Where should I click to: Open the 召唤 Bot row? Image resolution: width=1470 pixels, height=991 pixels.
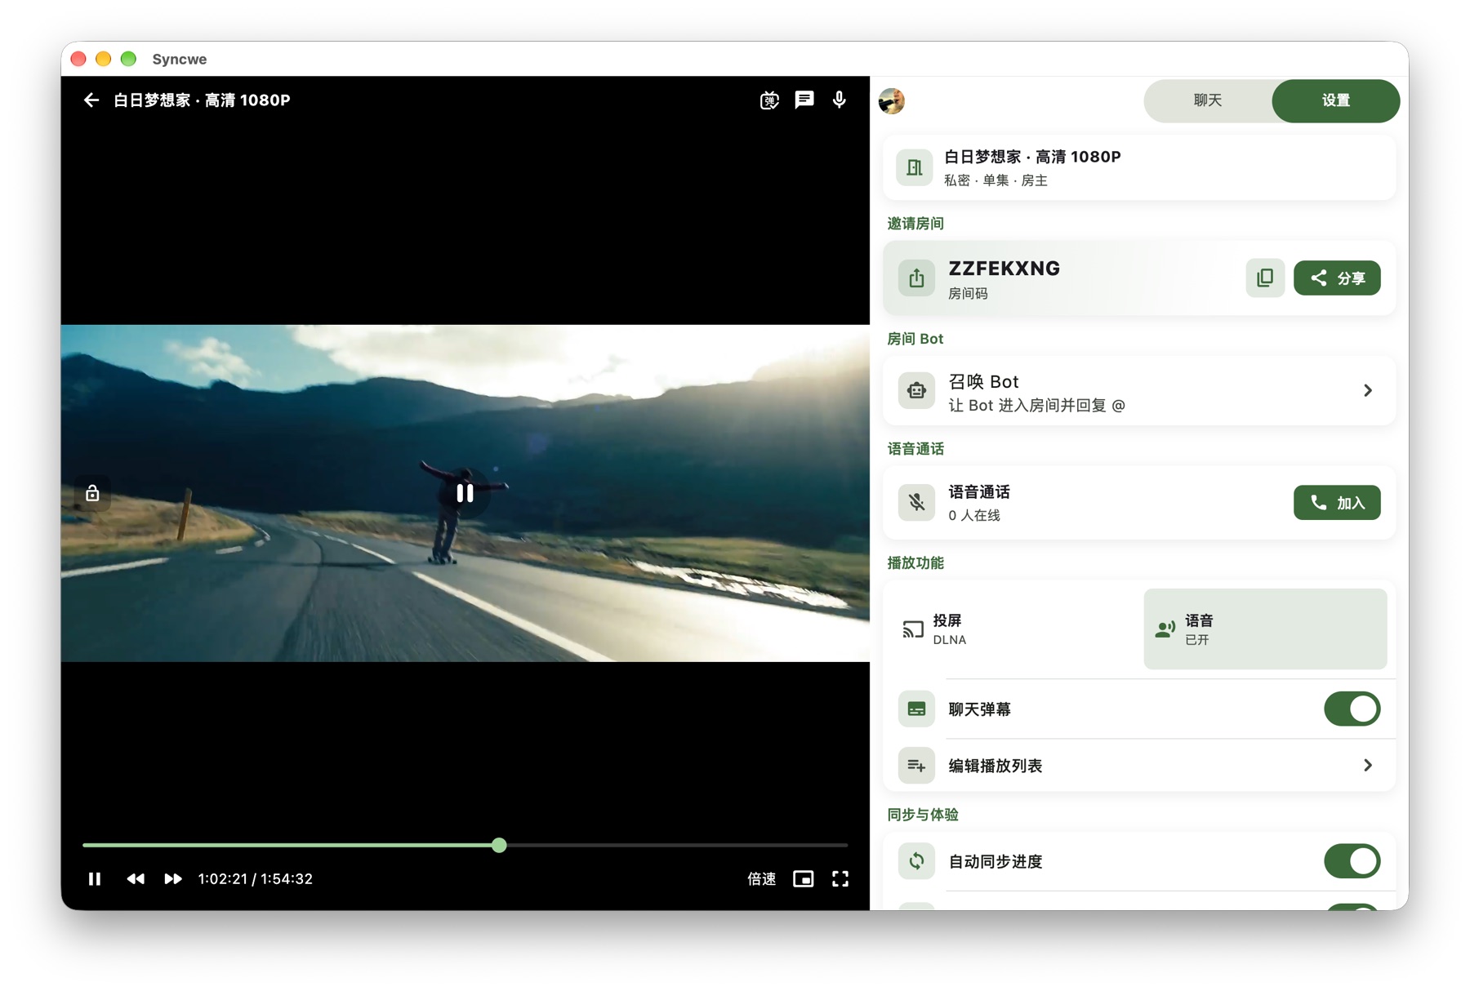(x=1139, y=391)
